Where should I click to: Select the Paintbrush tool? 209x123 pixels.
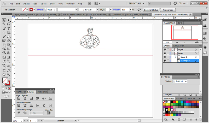4,36
